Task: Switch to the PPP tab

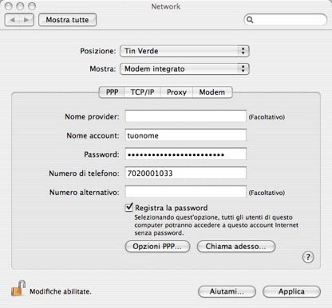Action: [x=112, y=92]
